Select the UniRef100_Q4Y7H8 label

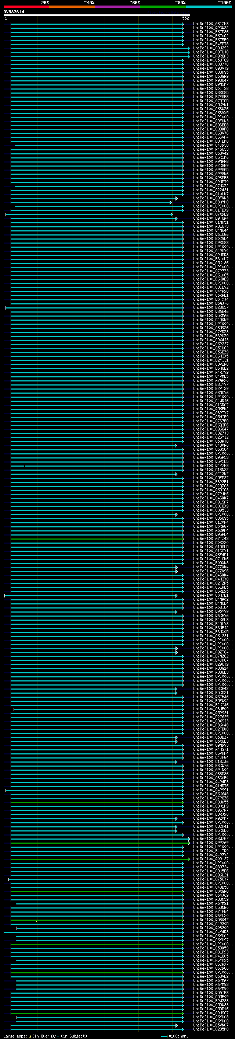point(211,466)
